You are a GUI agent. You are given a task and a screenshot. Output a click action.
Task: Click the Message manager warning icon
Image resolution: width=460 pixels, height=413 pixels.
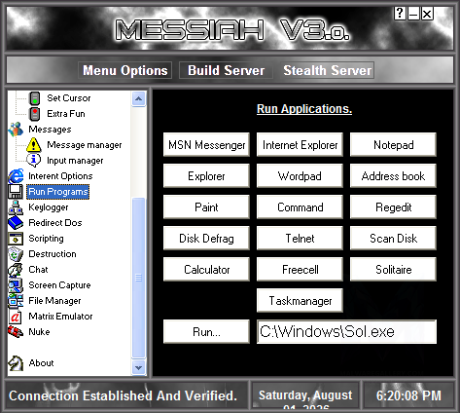tap(34, 145)
